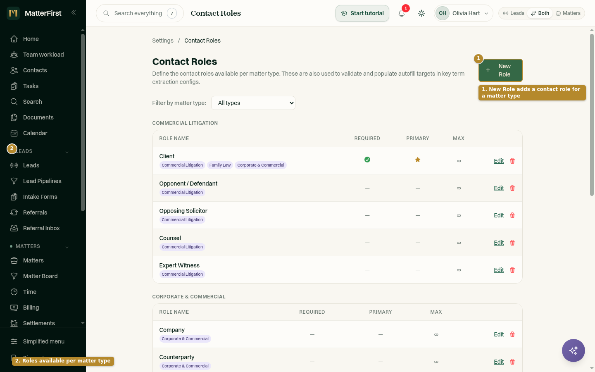Delete the Expert Witness role
The height and width of the screenshot is (372, 595).
512,270
